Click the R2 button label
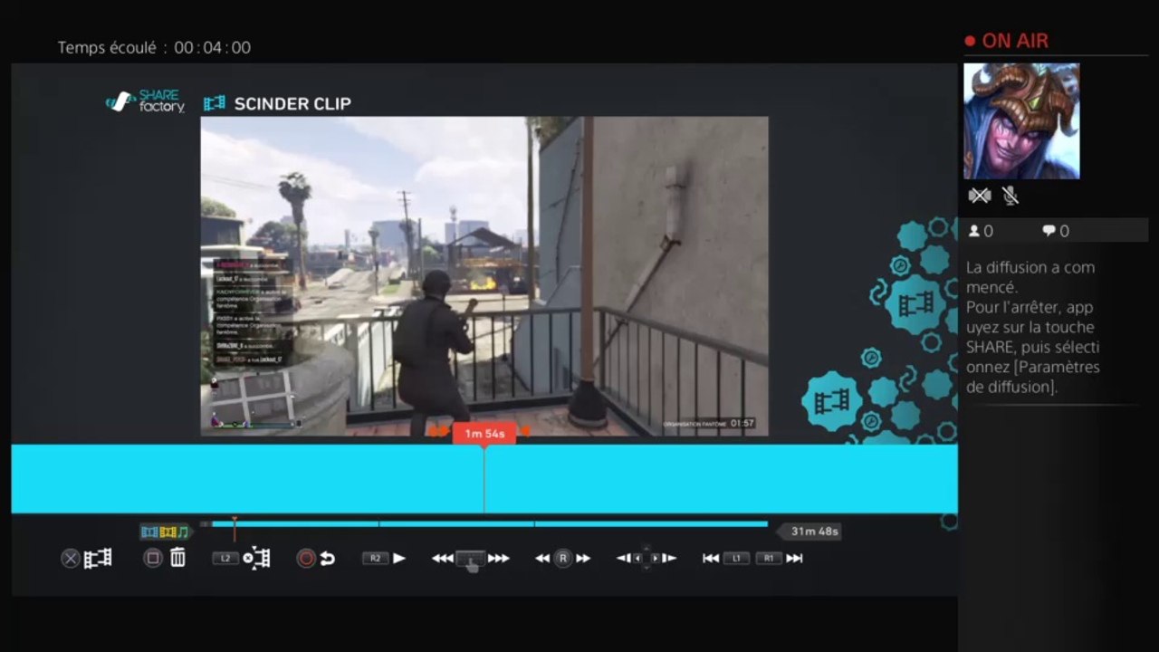Screen dimensions: 1159x652 375,559
